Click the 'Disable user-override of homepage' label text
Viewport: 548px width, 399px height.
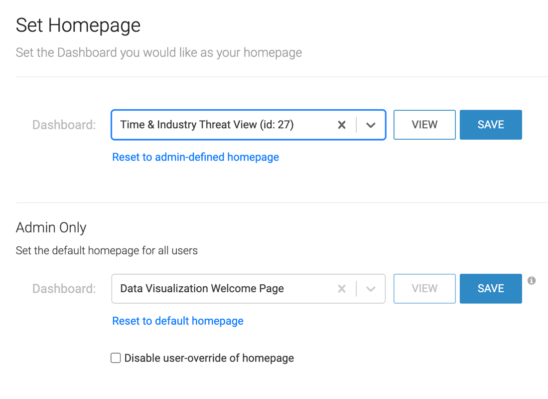(209, 358)
